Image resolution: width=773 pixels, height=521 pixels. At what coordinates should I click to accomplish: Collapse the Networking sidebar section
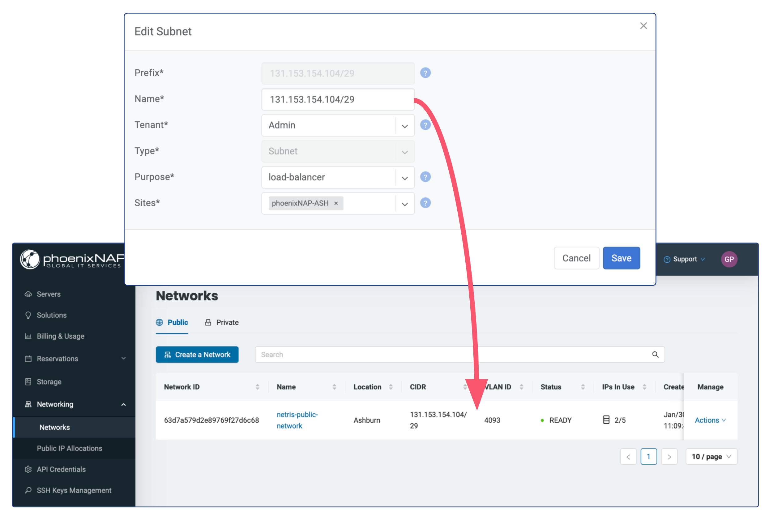pyautogui.click(x=123, y=404)
